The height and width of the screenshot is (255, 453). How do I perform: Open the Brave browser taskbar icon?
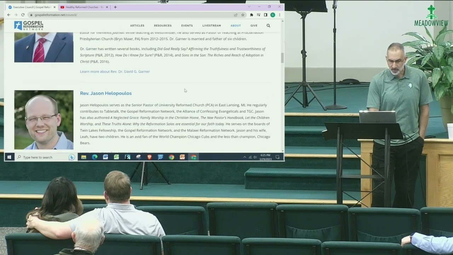coord(149,157)
